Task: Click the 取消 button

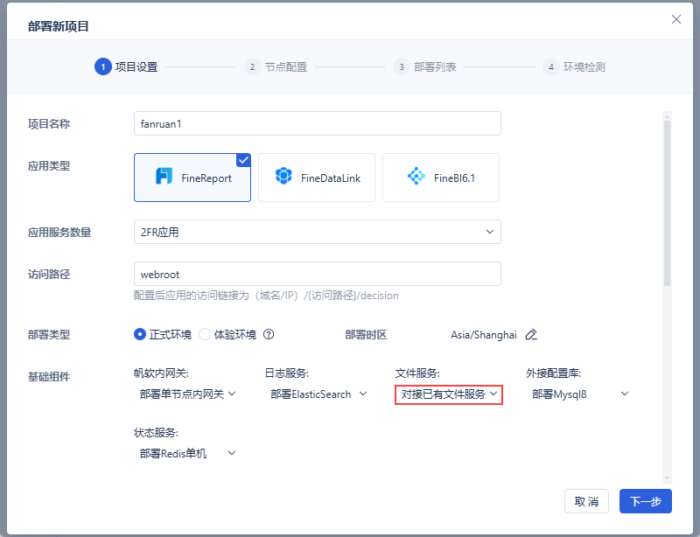Action: click(586, 501)
